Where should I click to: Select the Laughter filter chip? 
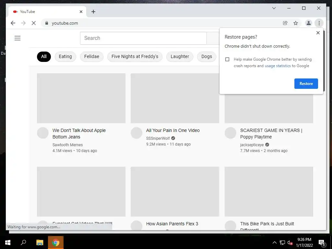[x=180, y=56]
